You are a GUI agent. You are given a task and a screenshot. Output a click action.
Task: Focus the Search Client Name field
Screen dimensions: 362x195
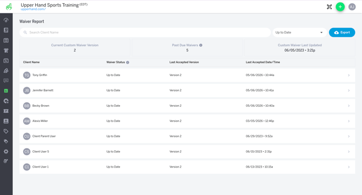tap(145, 32)
